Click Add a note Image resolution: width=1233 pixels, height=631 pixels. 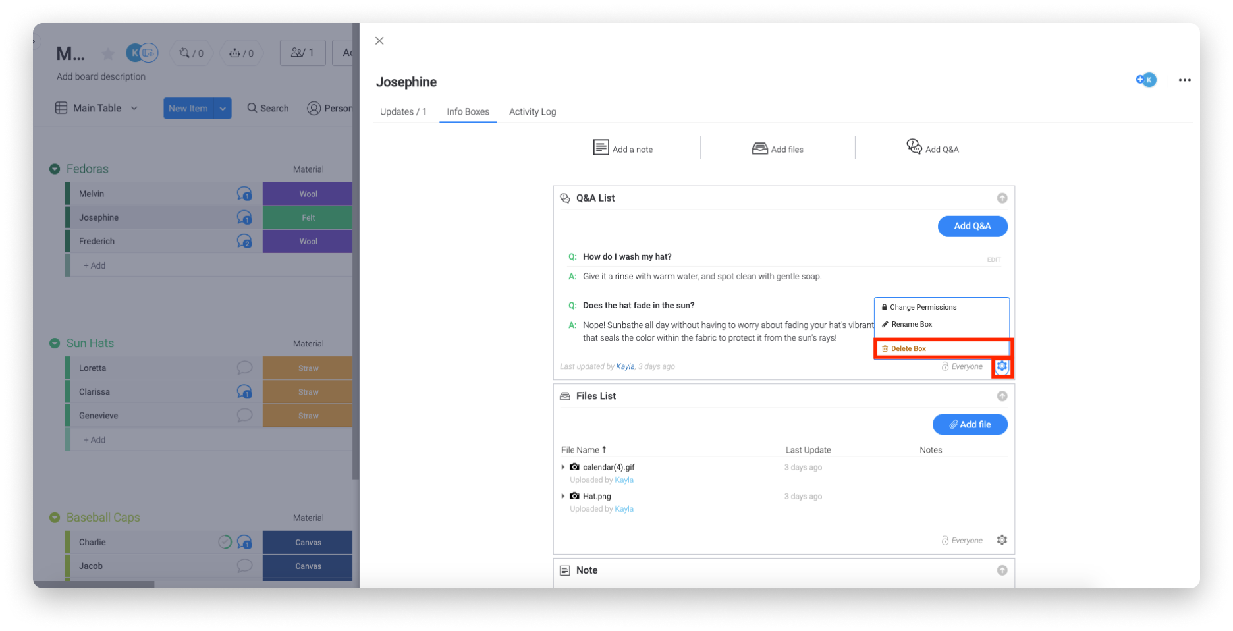pos(623,148)
